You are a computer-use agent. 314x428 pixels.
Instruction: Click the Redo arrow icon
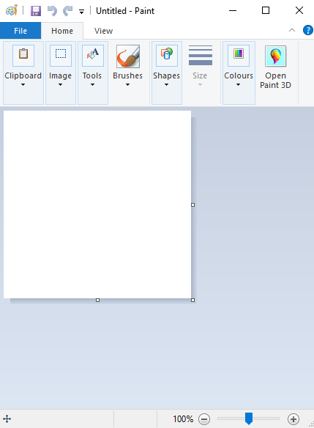coord(67,11)
